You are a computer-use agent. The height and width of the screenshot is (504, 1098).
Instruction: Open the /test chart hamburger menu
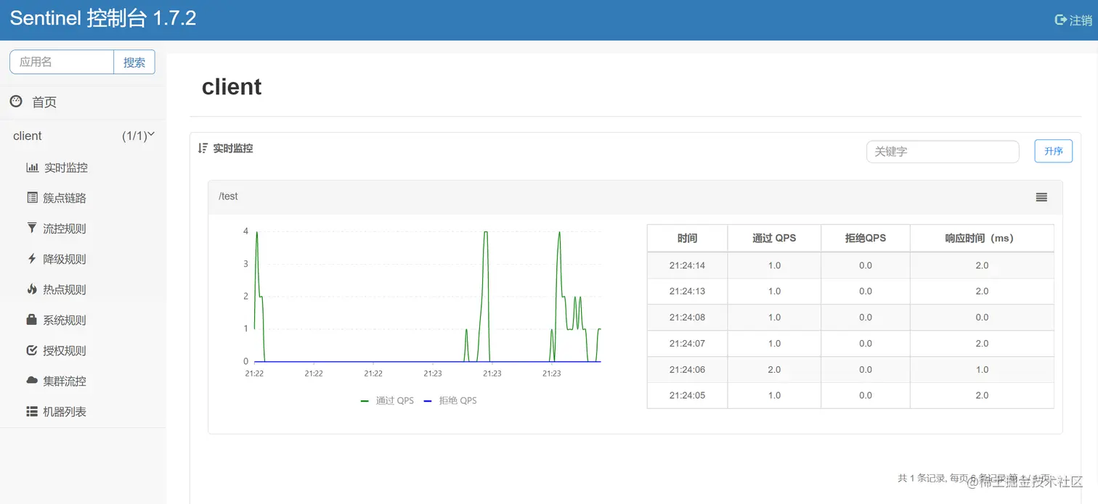(x=1041, y=197)
